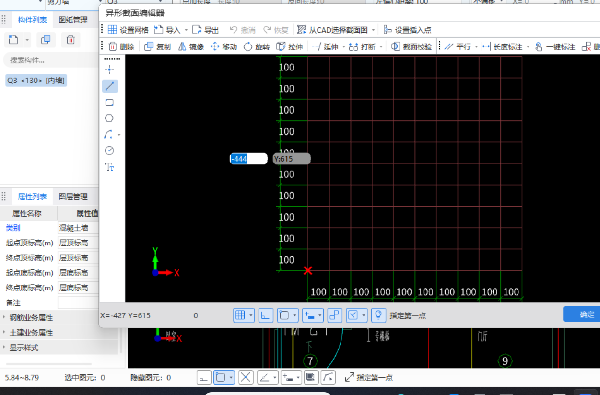Open the 平行 dropdown arrow

[476, 47]
